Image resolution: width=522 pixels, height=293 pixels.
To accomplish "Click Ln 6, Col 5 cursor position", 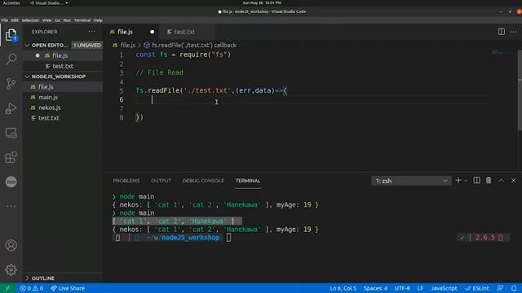I will 343,288.
